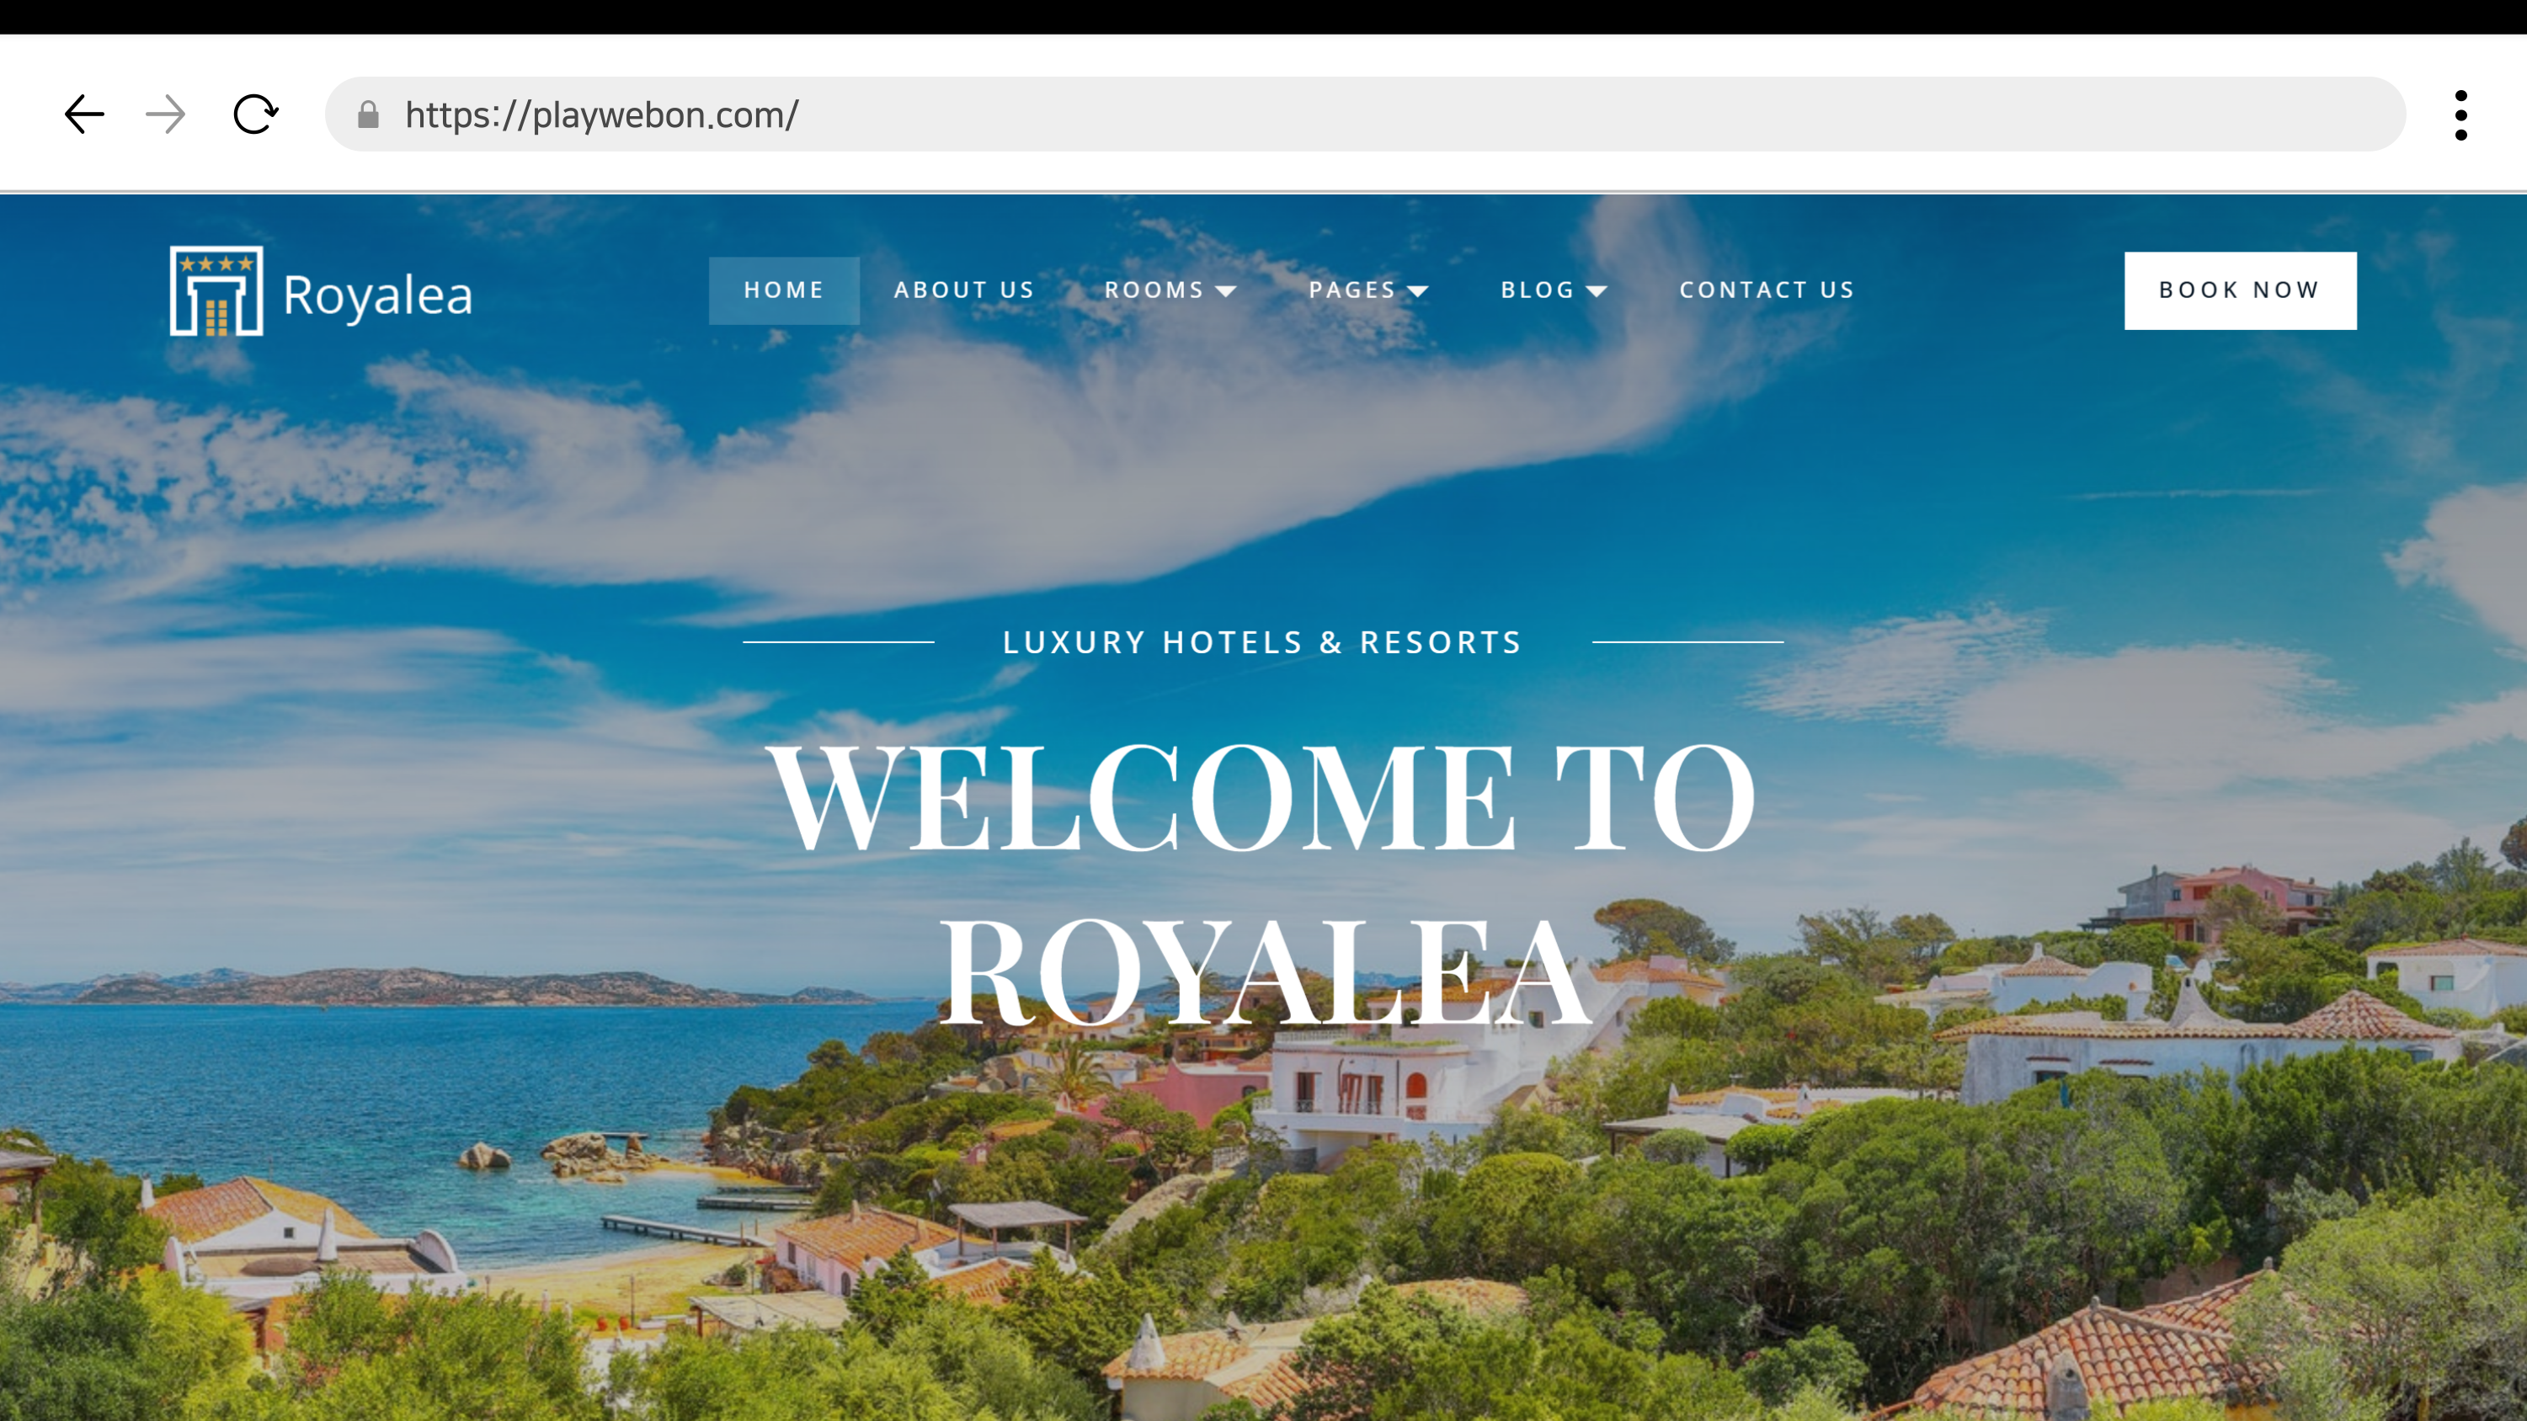Image resolution: width=2527 pixels, height=1421 pixels.
Task: Click the Rooms menu label
Action: pos(1154,290)
